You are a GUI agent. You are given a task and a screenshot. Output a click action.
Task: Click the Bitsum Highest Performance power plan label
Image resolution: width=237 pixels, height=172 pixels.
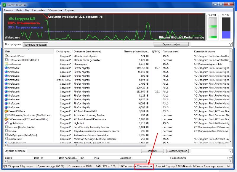(x=181, y=37)
